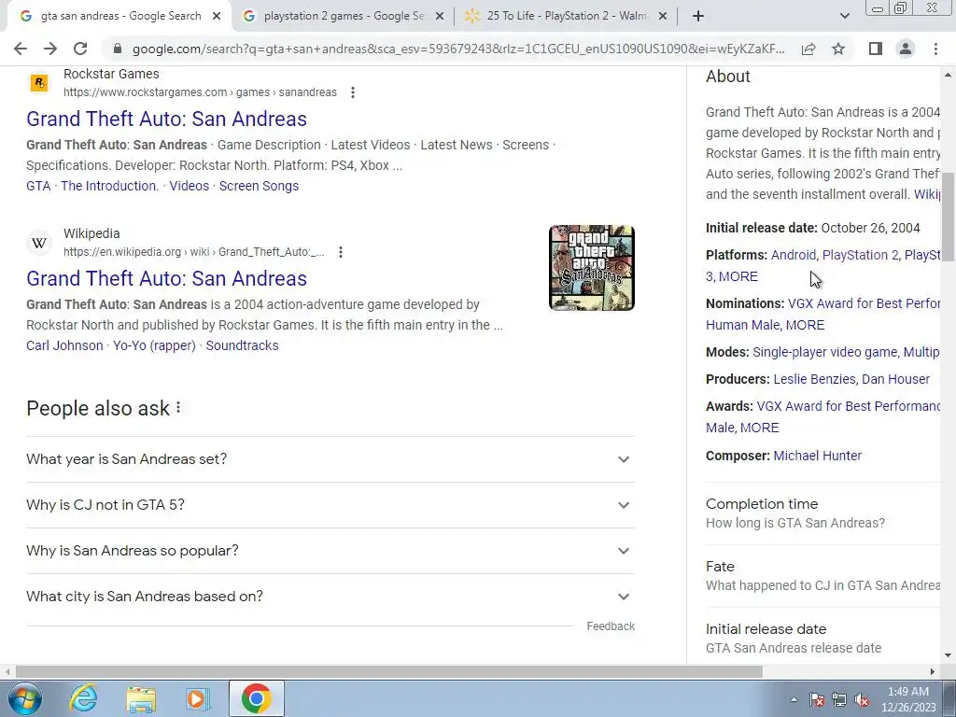
Task: Click the Rockstar Games favicon
Action: 39,82
